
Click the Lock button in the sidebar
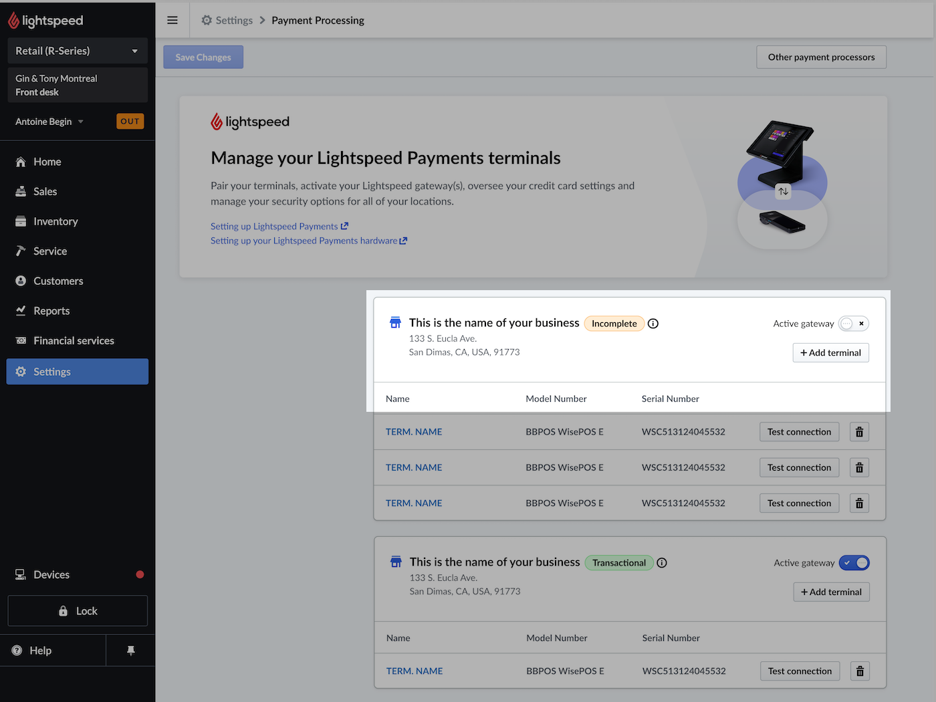click(x=78, y=611)
